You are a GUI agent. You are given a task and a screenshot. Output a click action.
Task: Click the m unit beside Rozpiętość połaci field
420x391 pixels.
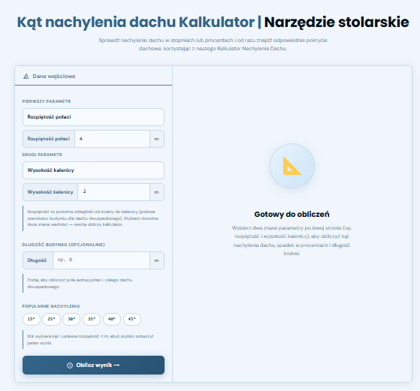coord(157,139)
